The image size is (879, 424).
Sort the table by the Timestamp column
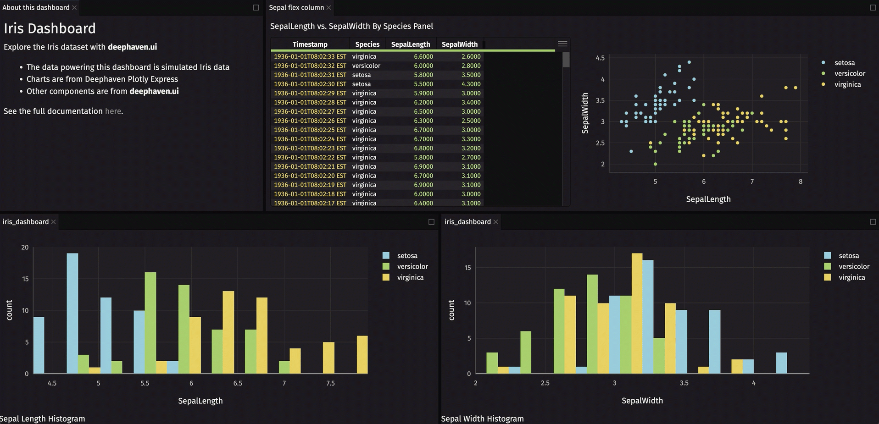point(310,44)
